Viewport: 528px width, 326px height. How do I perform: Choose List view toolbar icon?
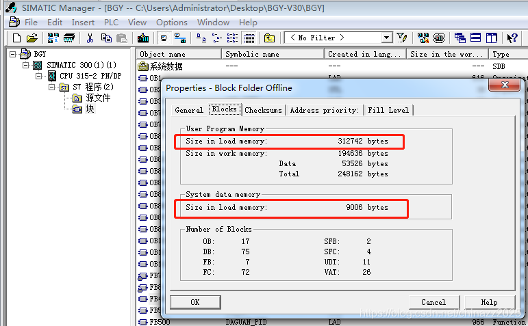tap(232, 38)
